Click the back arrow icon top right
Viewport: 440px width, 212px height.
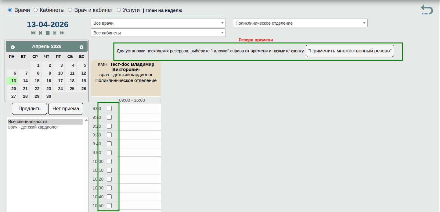427,10
